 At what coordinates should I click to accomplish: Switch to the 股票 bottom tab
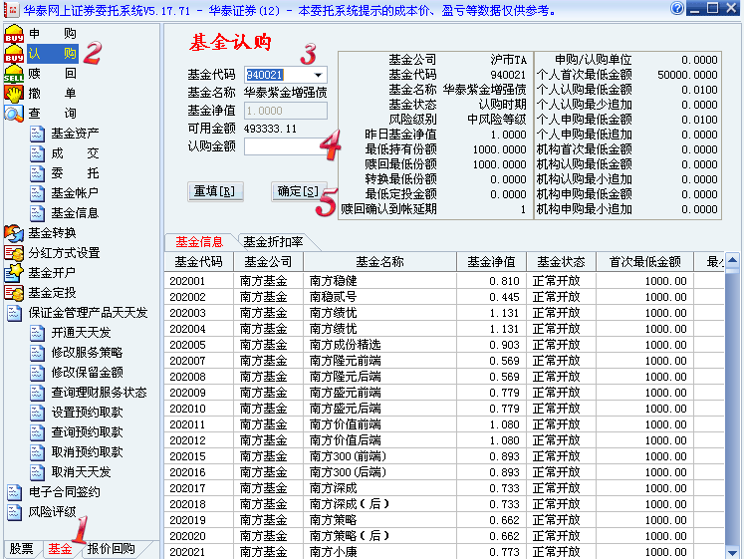coord(22,548)
